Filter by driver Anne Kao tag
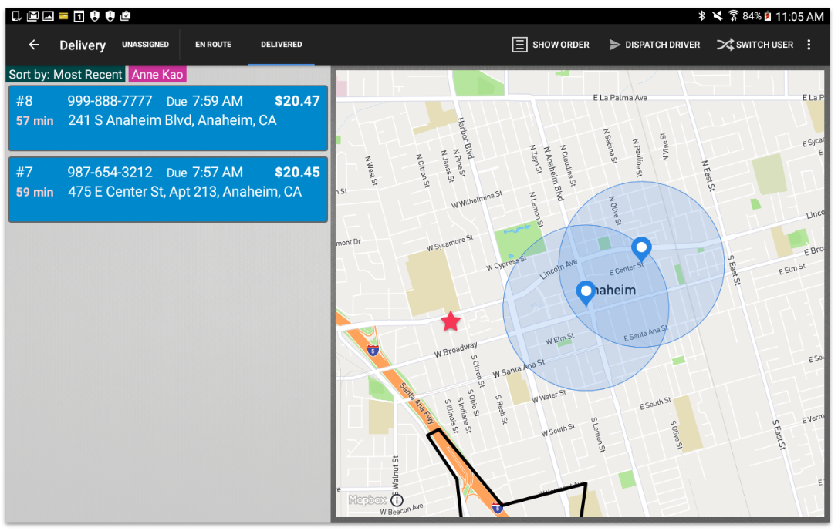This screenshot has width=838, height=531. pos(157,75)
